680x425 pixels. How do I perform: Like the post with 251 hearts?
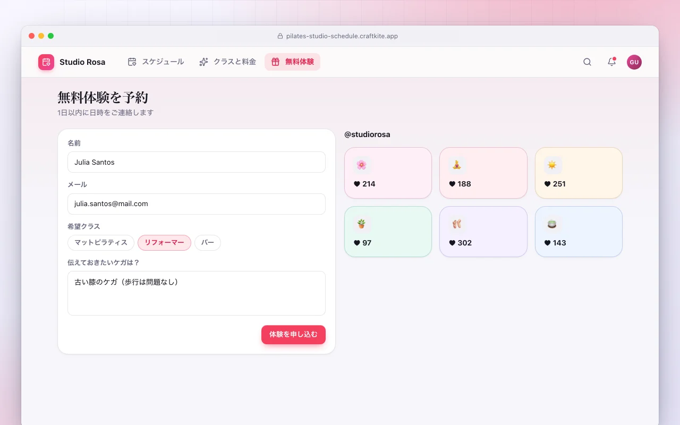coord(548,184)
